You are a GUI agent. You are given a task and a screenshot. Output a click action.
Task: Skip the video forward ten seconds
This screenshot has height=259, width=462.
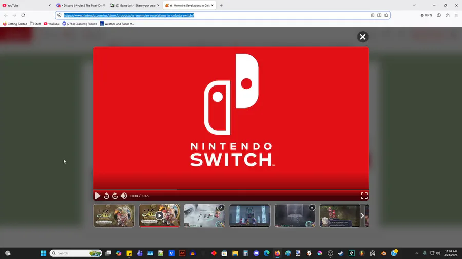coord(115,196)
